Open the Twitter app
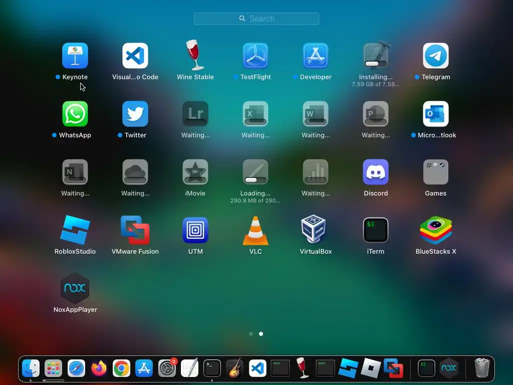 [135, 114]
